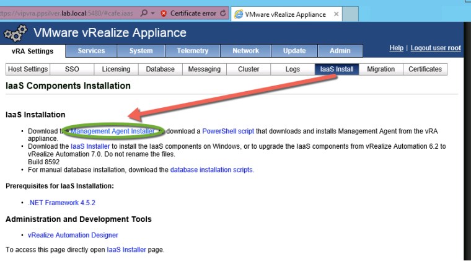471x261 pixels.
Task: Select the vRA Settings tab
Action: coord(32,51)
